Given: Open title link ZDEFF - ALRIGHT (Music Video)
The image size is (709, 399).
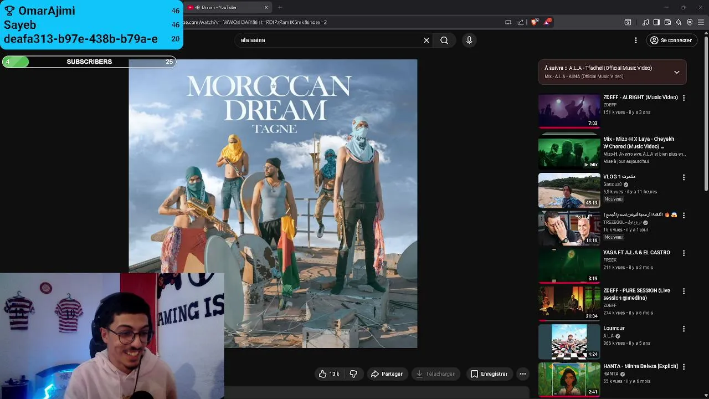Looking at the screenshot, I should (640, 98).
